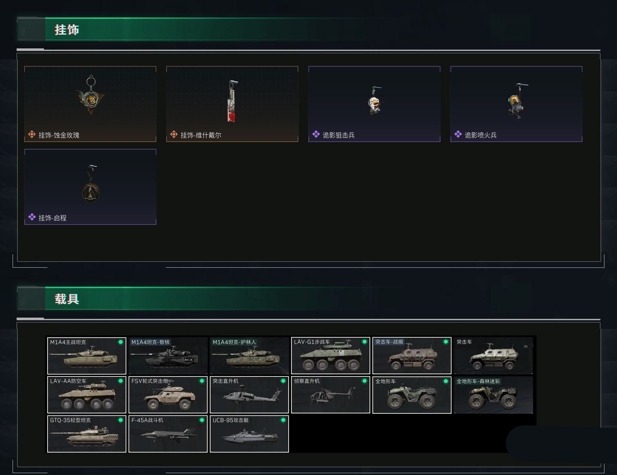
Task: Open the 诡影狙击兵 charm item
Action: pos(374,104)
